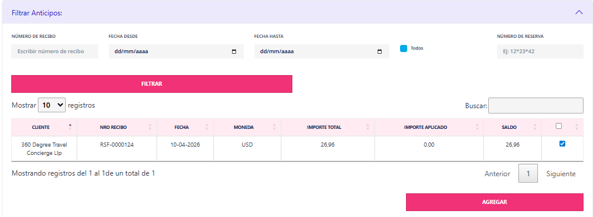Go to Anterior page

point(497,174)
